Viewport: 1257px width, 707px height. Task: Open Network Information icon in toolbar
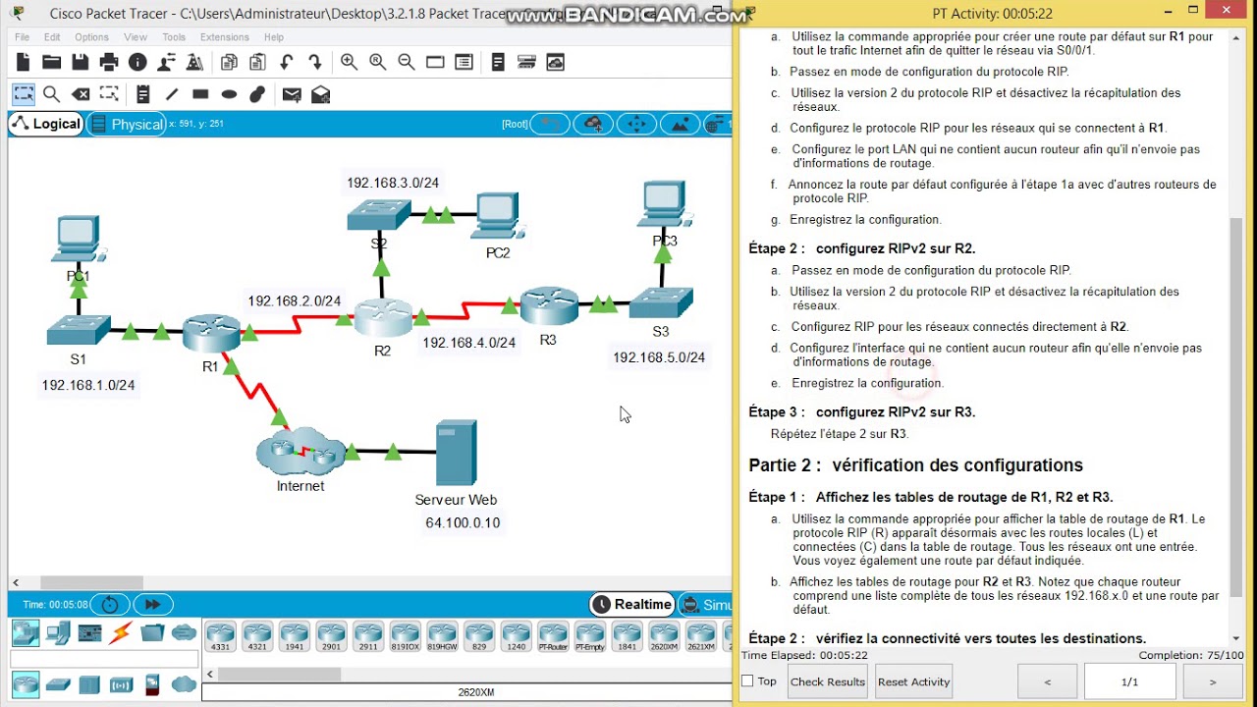(x=137, y=62)
